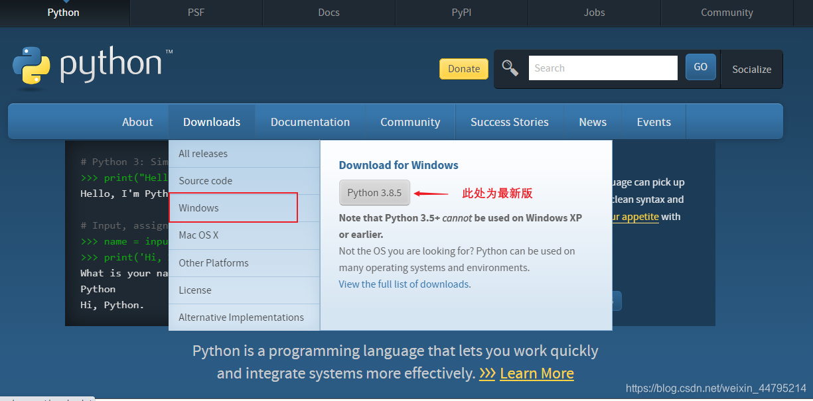This screenshot has height=401, width=813.
Task: Open the Jobs top tab
Action: 595,13
